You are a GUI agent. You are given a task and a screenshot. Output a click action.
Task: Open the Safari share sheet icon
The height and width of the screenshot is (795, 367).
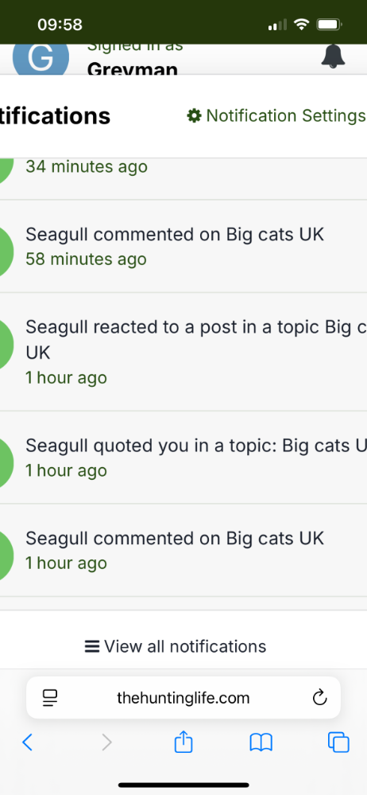183,742
